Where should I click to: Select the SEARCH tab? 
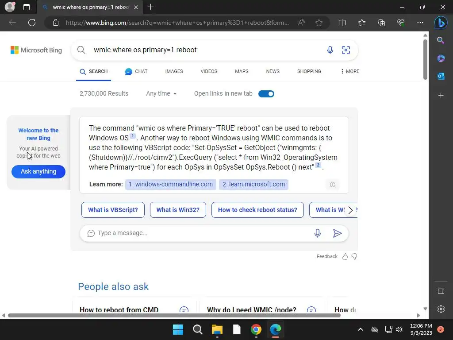(x=94, y=71)
